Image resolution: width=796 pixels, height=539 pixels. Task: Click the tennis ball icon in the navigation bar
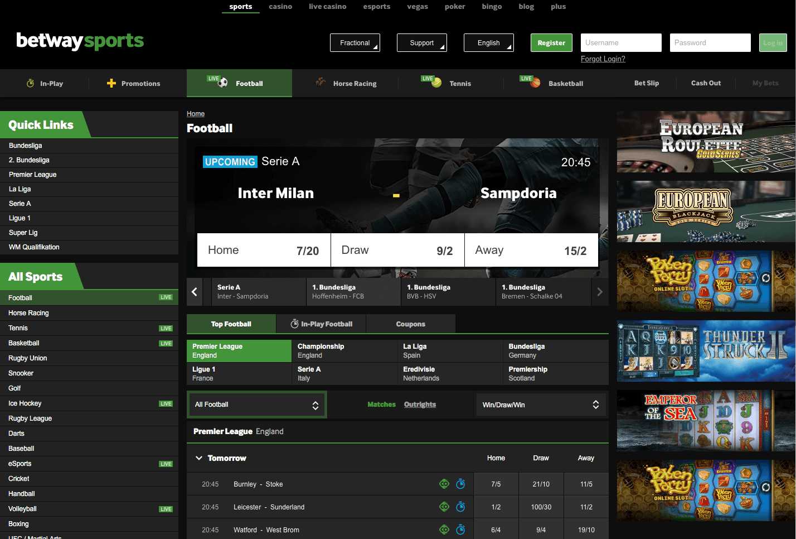[436, 83]
